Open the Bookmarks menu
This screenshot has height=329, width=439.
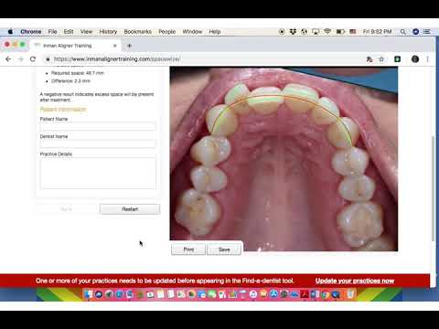point(138,32)
